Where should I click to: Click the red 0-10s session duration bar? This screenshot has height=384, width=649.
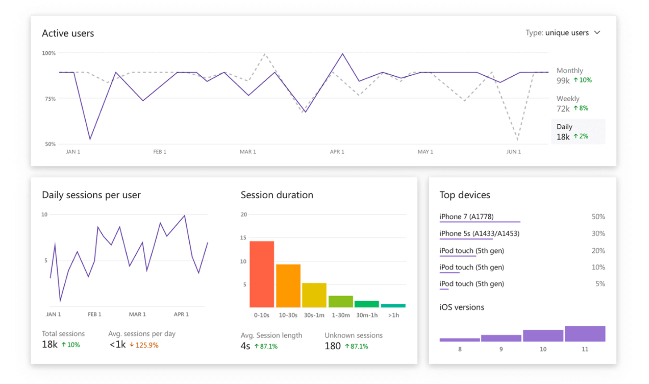click(x=262, y=274)
